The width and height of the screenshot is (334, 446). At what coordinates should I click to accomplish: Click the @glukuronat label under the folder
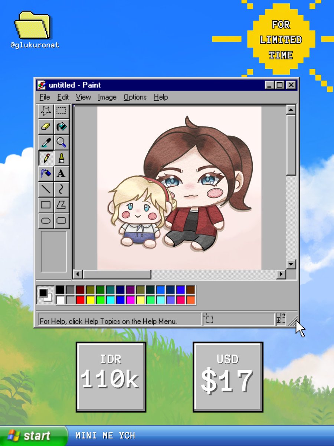pyautogui.click(x=35, y=45)
